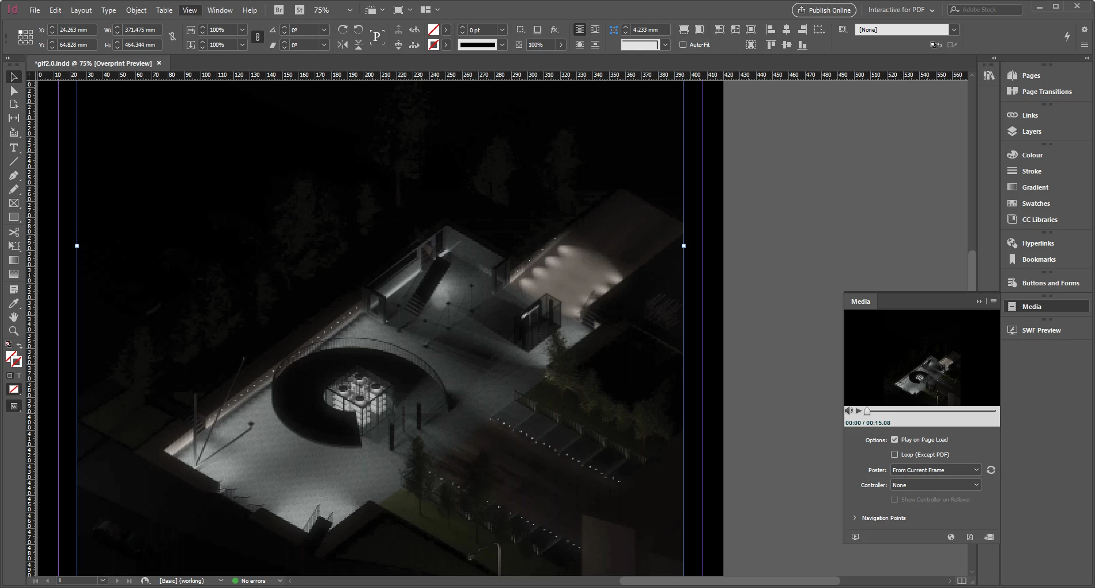This screenshot has height=588, width=1095.
Task: Tick the Loop (Except PDF) checkbox
Action: 894,454
